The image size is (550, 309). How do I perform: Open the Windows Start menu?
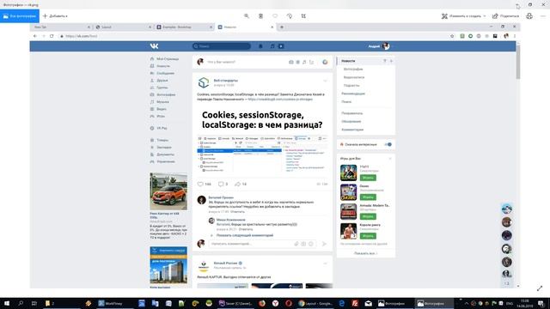pyautogui.click(x=6, y=303)
